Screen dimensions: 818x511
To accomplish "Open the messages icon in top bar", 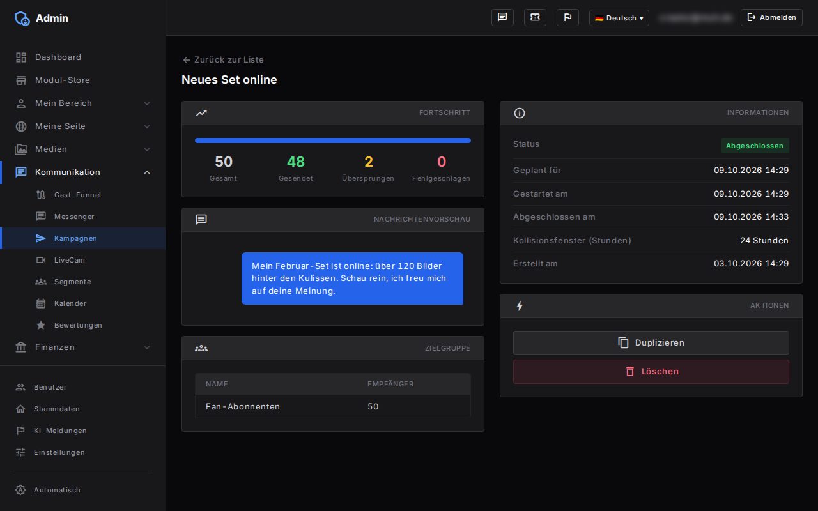I will [x=502, y=17].
